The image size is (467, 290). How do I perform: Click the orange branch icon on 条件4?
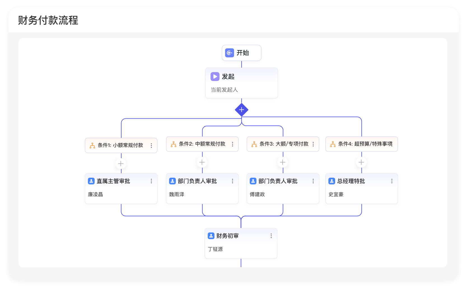click(x=333, y=144)
